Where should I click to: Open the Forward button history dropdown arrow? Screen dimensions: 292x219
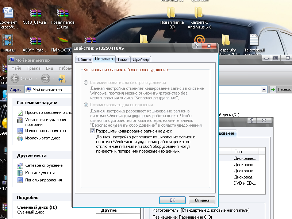(54, 78)
